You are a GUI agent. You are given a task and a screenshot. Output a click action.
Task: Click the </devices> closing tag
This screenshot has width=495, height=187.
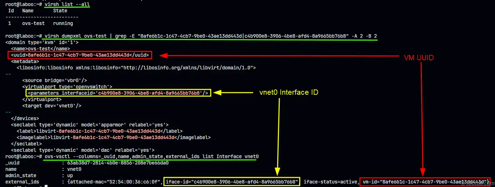[25, 118]
